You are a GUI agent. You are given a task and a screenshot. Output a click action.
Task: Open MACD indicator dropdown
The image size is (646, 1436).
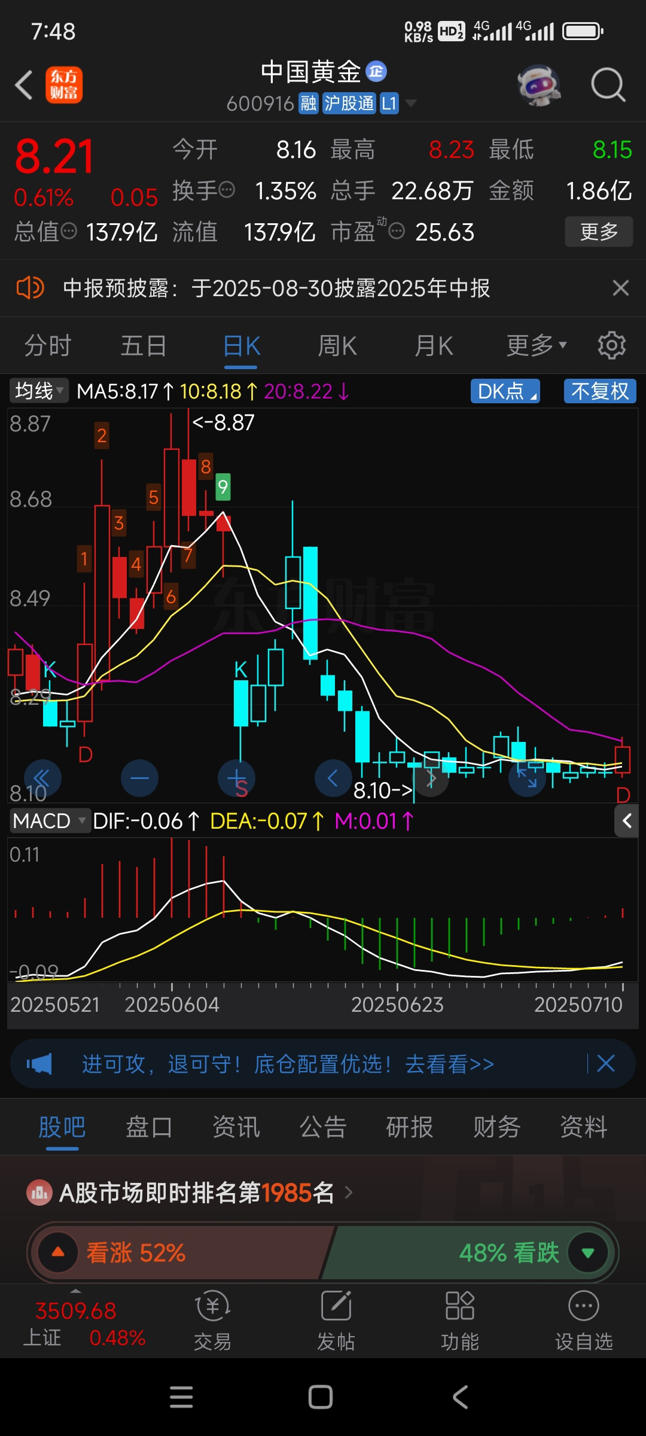(49, 821)
